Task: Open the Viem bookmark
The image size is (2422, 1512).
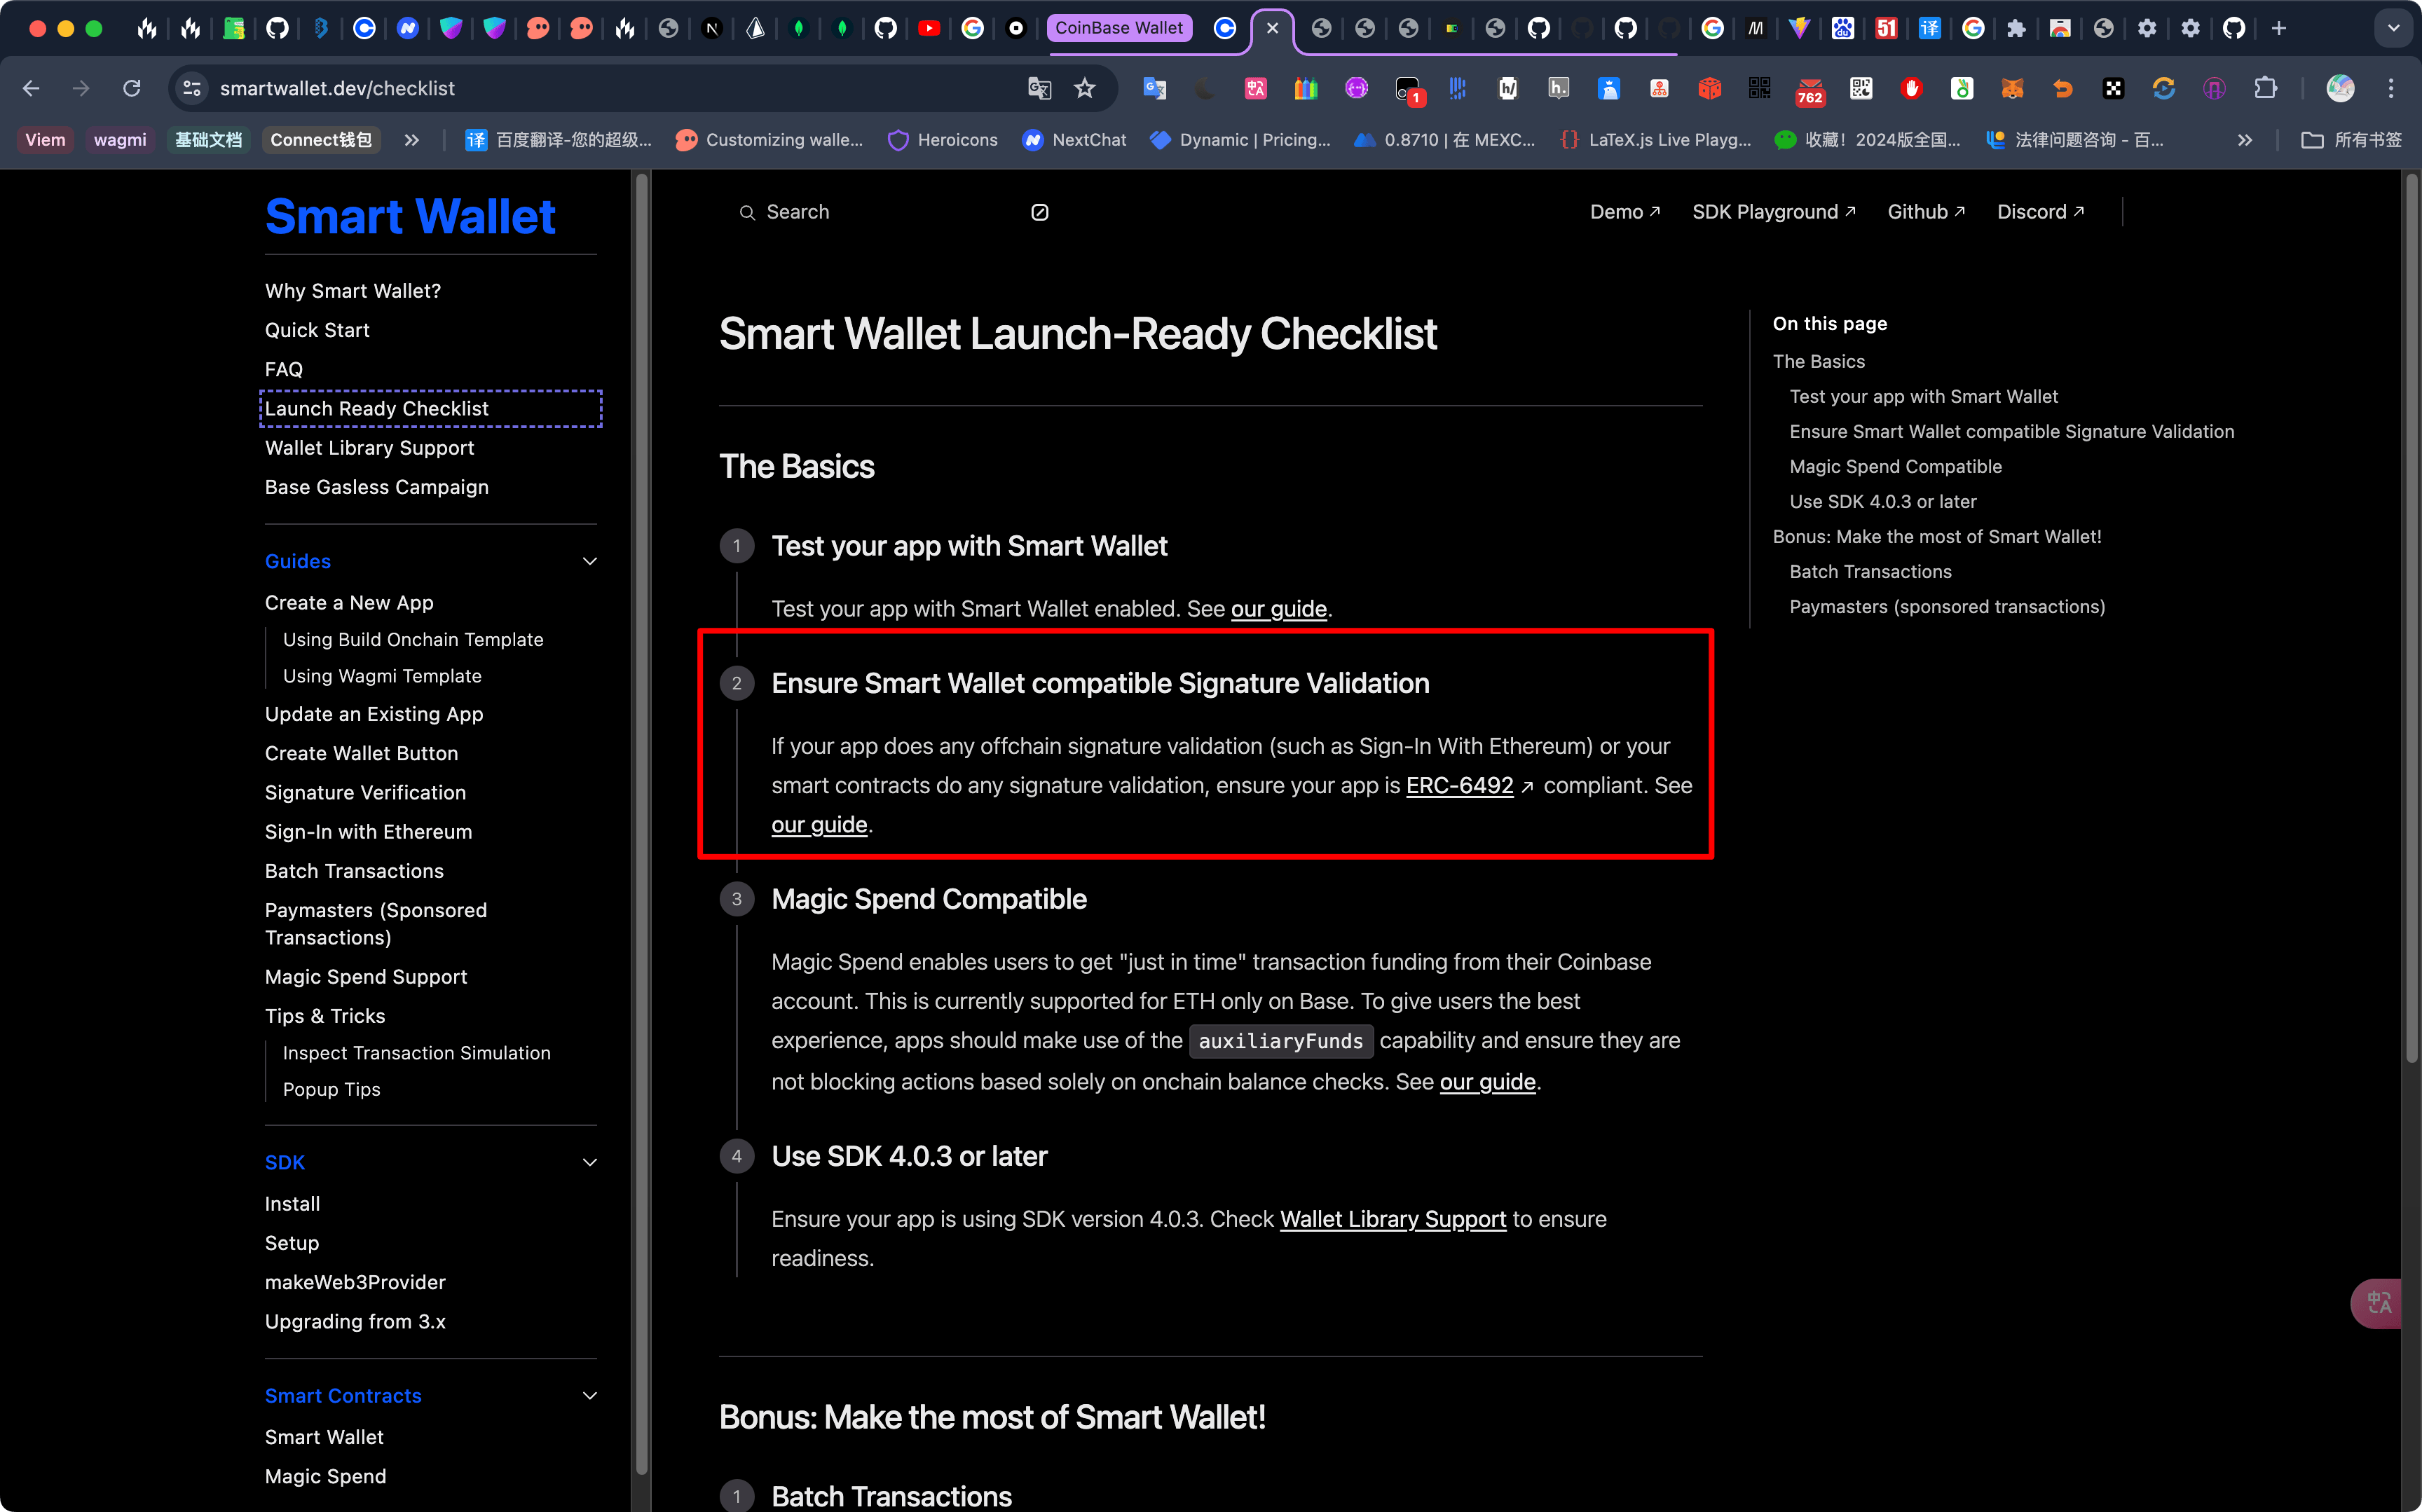Action: pos(45,140)
